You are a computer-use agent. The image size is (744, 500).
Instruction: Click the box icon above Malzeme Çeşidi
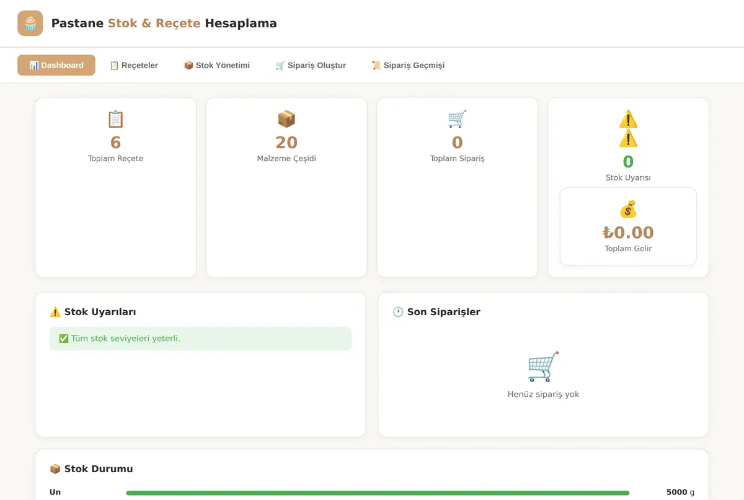(286, 118)
